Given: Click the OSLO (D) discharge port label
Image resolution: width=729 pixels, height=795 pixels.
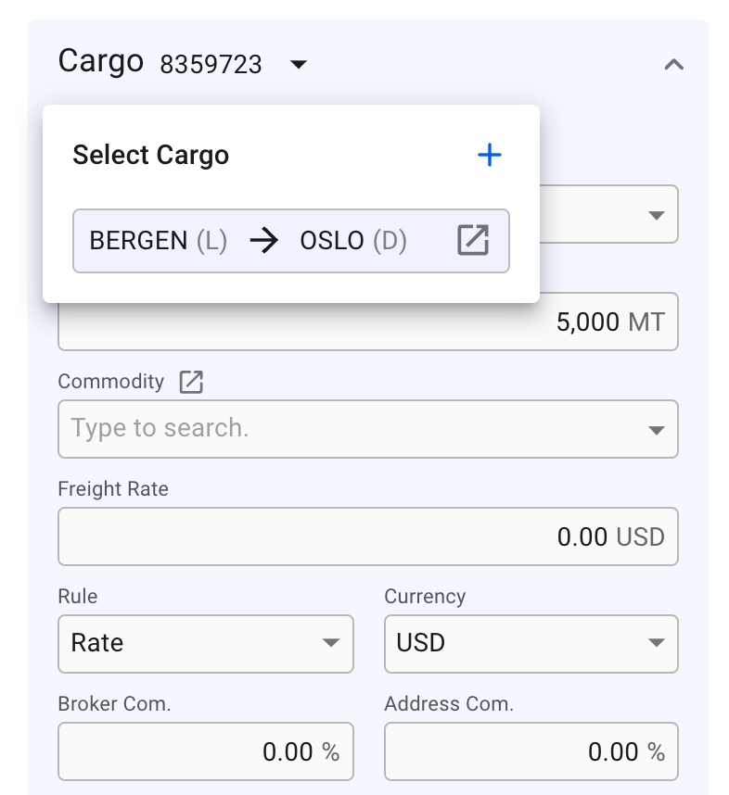Looking at the screenshot, I should [x=352, y=241].
